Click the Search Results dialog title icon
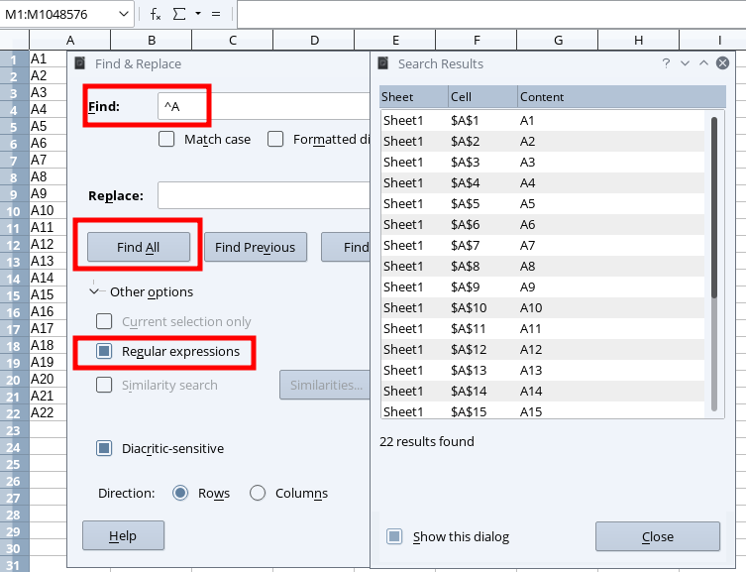The image size is (746, 572). point(383,63)
